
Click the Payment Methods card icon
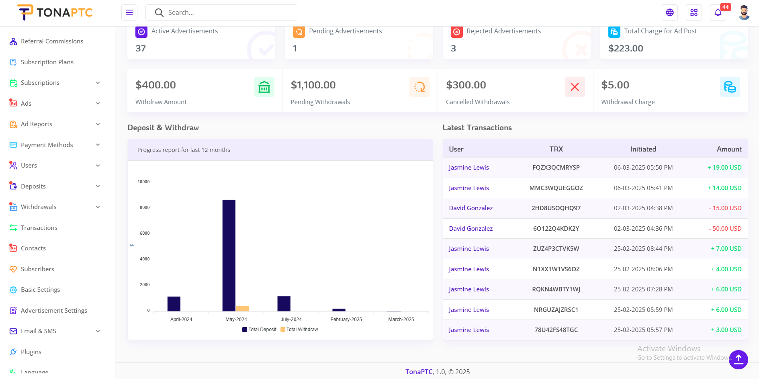[13, 145]
